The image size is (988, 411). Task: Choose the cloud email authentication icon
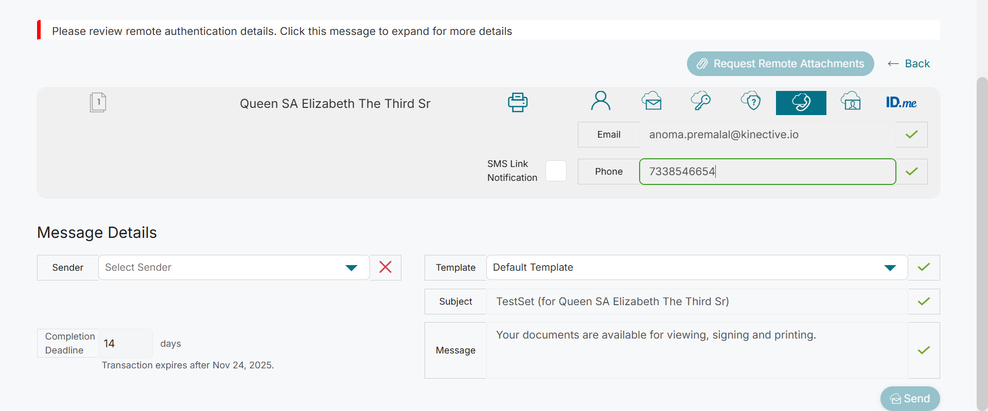[x=651, y=101]
